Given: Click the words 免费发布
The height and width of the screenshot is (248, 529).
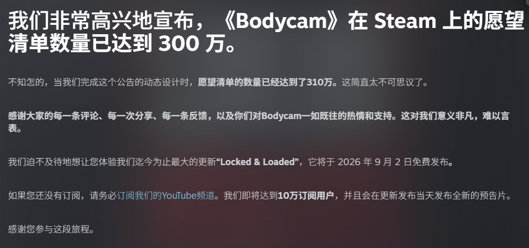Looking at the screenshot, I should tap(430, 162).
